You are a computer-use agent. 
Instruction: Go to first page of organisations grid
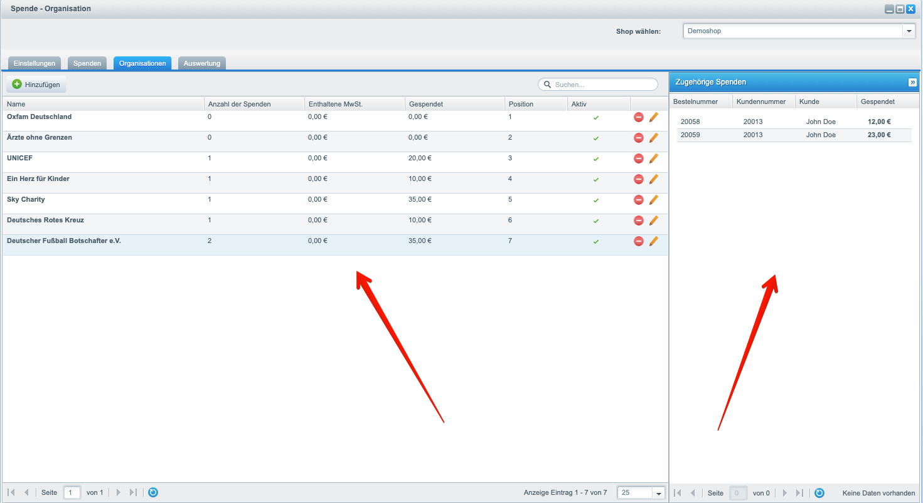[12, 492]
